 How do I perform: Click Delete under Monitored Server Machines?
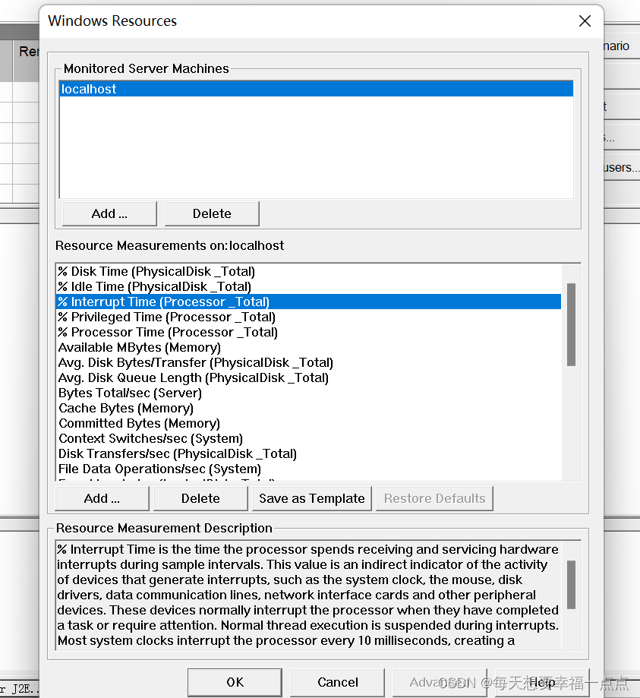[212, 213]
